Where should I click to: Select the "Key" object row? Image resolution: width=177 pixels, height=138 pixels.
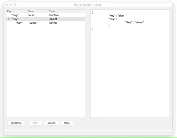tap(46, 19)
